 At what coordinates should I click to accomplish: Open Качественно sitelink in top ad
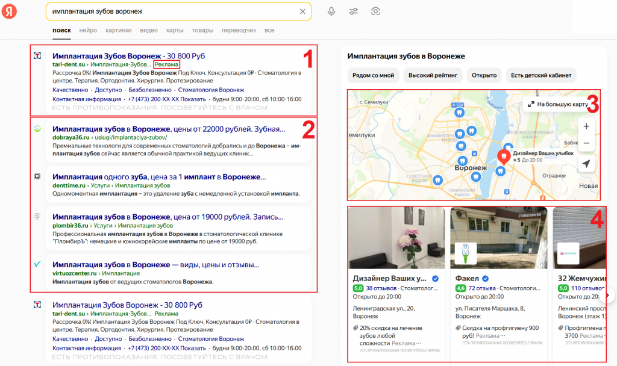point(70,90)
